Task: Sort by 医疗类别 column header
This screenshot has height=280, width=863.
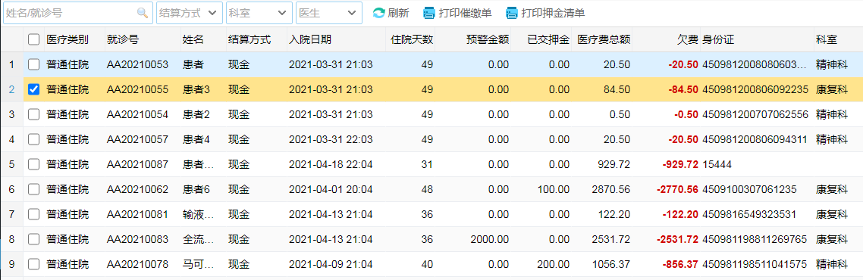Action: click(x=67, y=39)
